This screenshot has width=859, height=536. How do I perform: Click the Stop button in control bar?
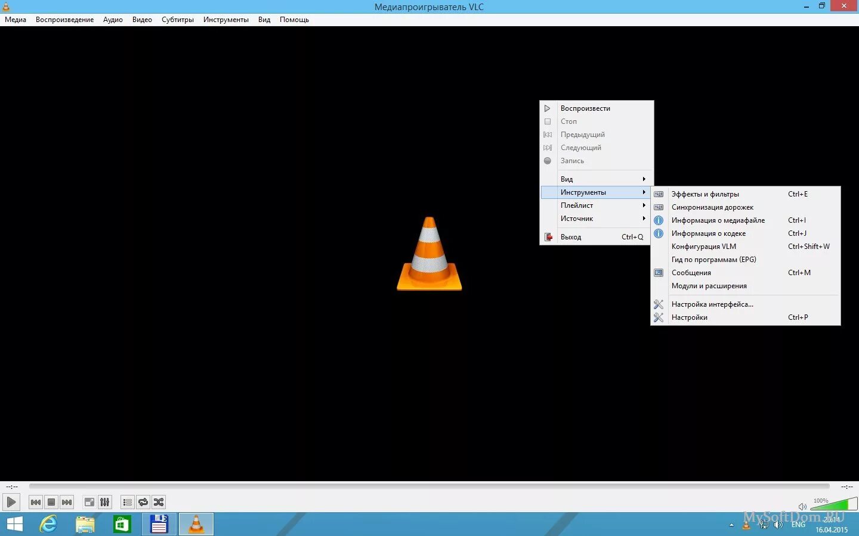51,502
